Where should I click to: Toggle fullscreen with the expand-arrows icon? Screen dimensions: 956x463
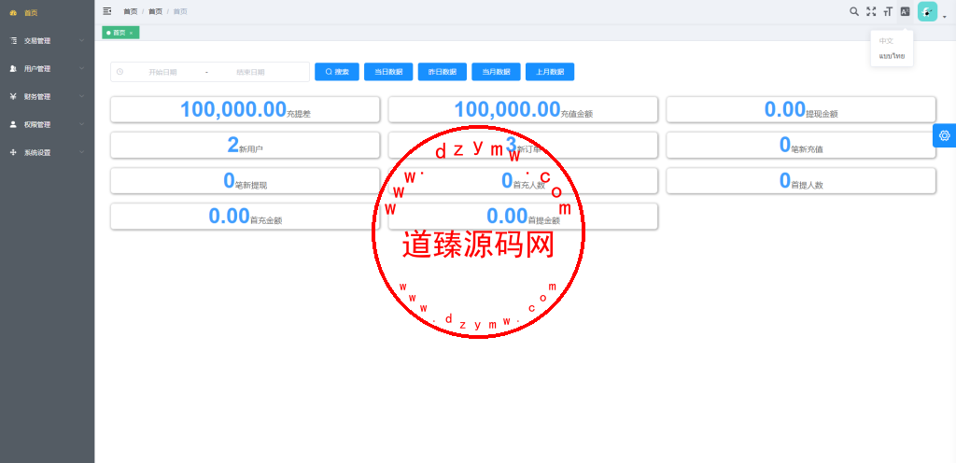pyautogui.click(x=871, y=11)
